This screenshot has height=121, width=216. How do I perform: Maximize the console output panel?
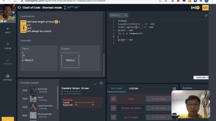coord(101,83)
